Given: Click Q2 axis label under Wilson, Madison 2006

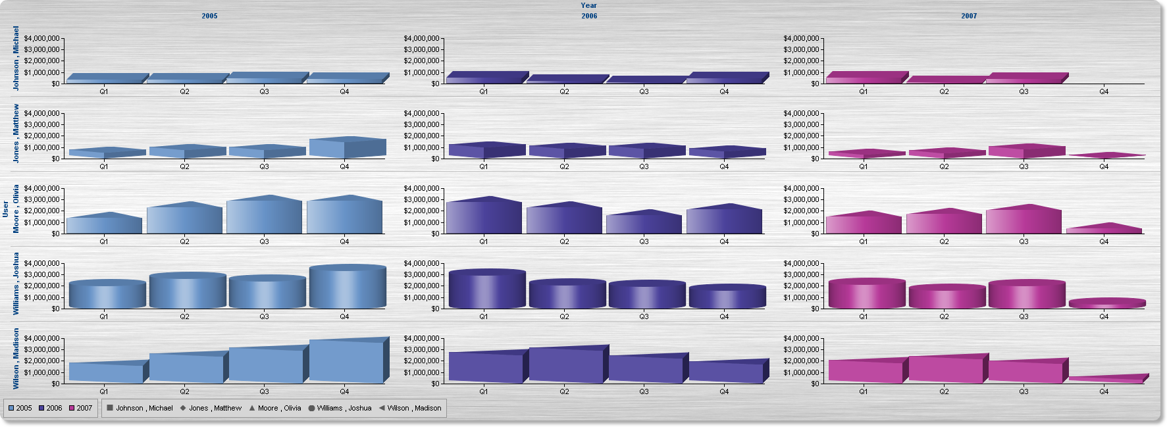Looking at the screenshot, I should coord(564,391).
